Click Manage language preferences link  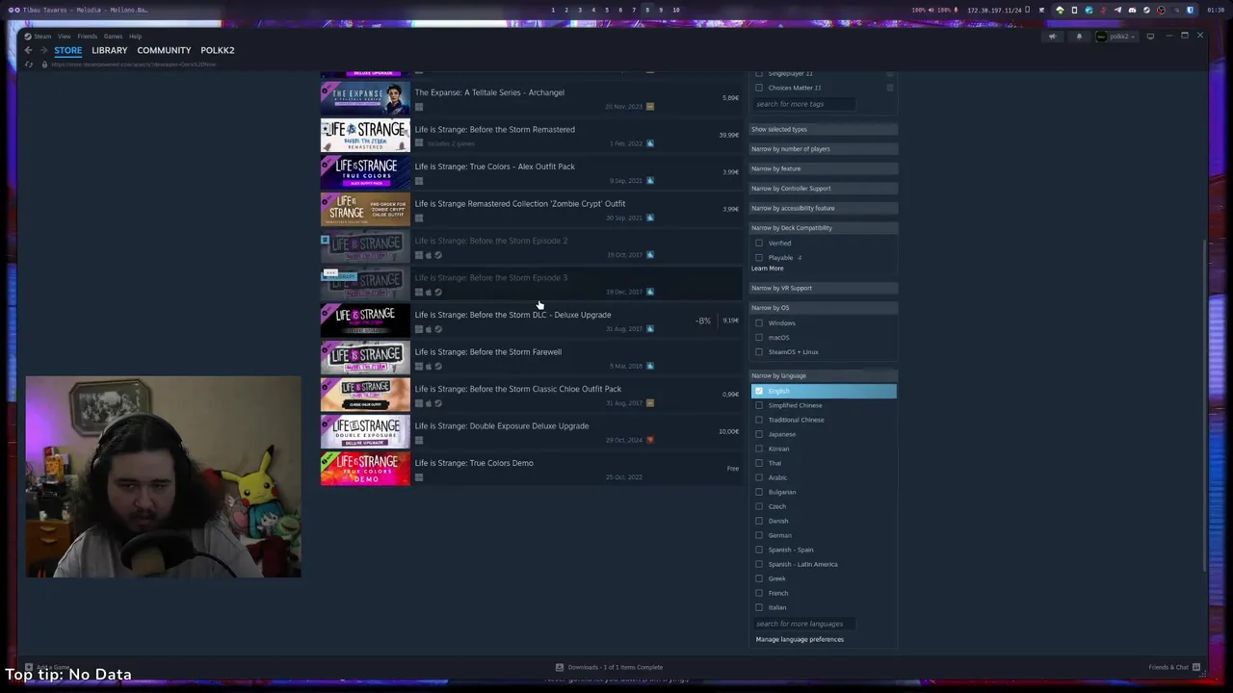pyautogui.click(x=800, y=639)
